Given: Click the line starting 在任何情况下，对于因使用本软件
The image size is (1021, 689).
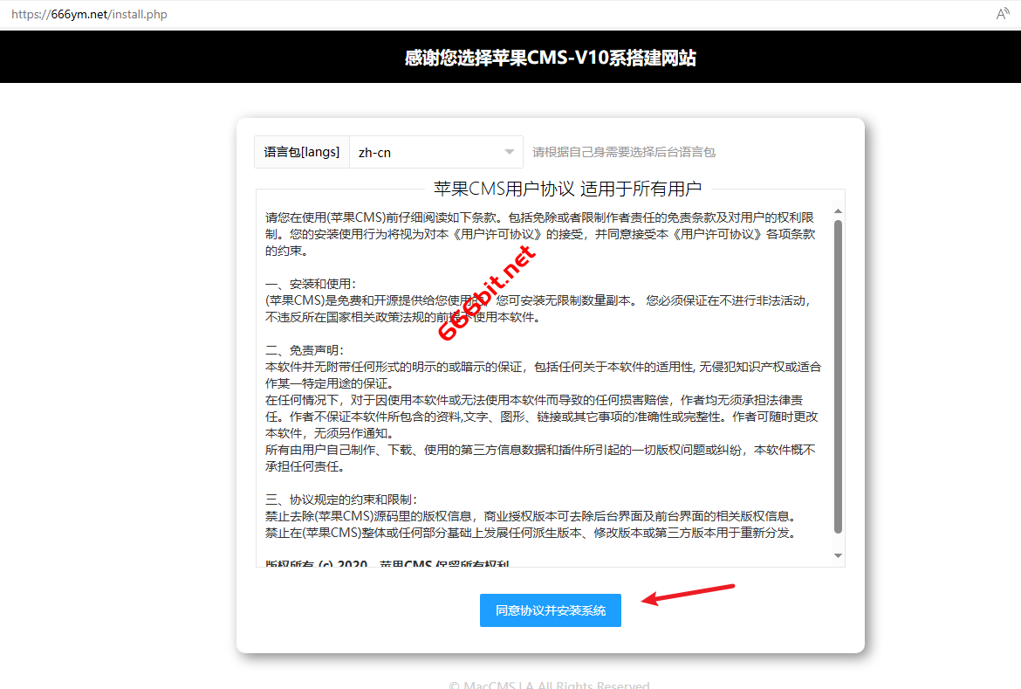Looking at the screenshot, I should (x=534, y=400).
